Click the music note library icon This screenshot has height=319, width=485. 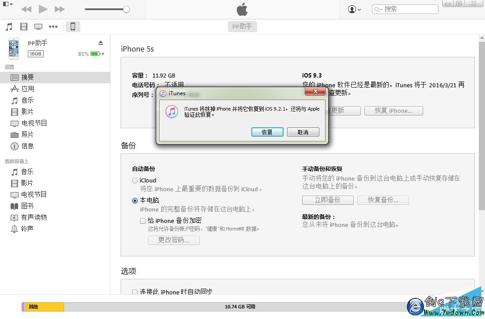(9, 27)
